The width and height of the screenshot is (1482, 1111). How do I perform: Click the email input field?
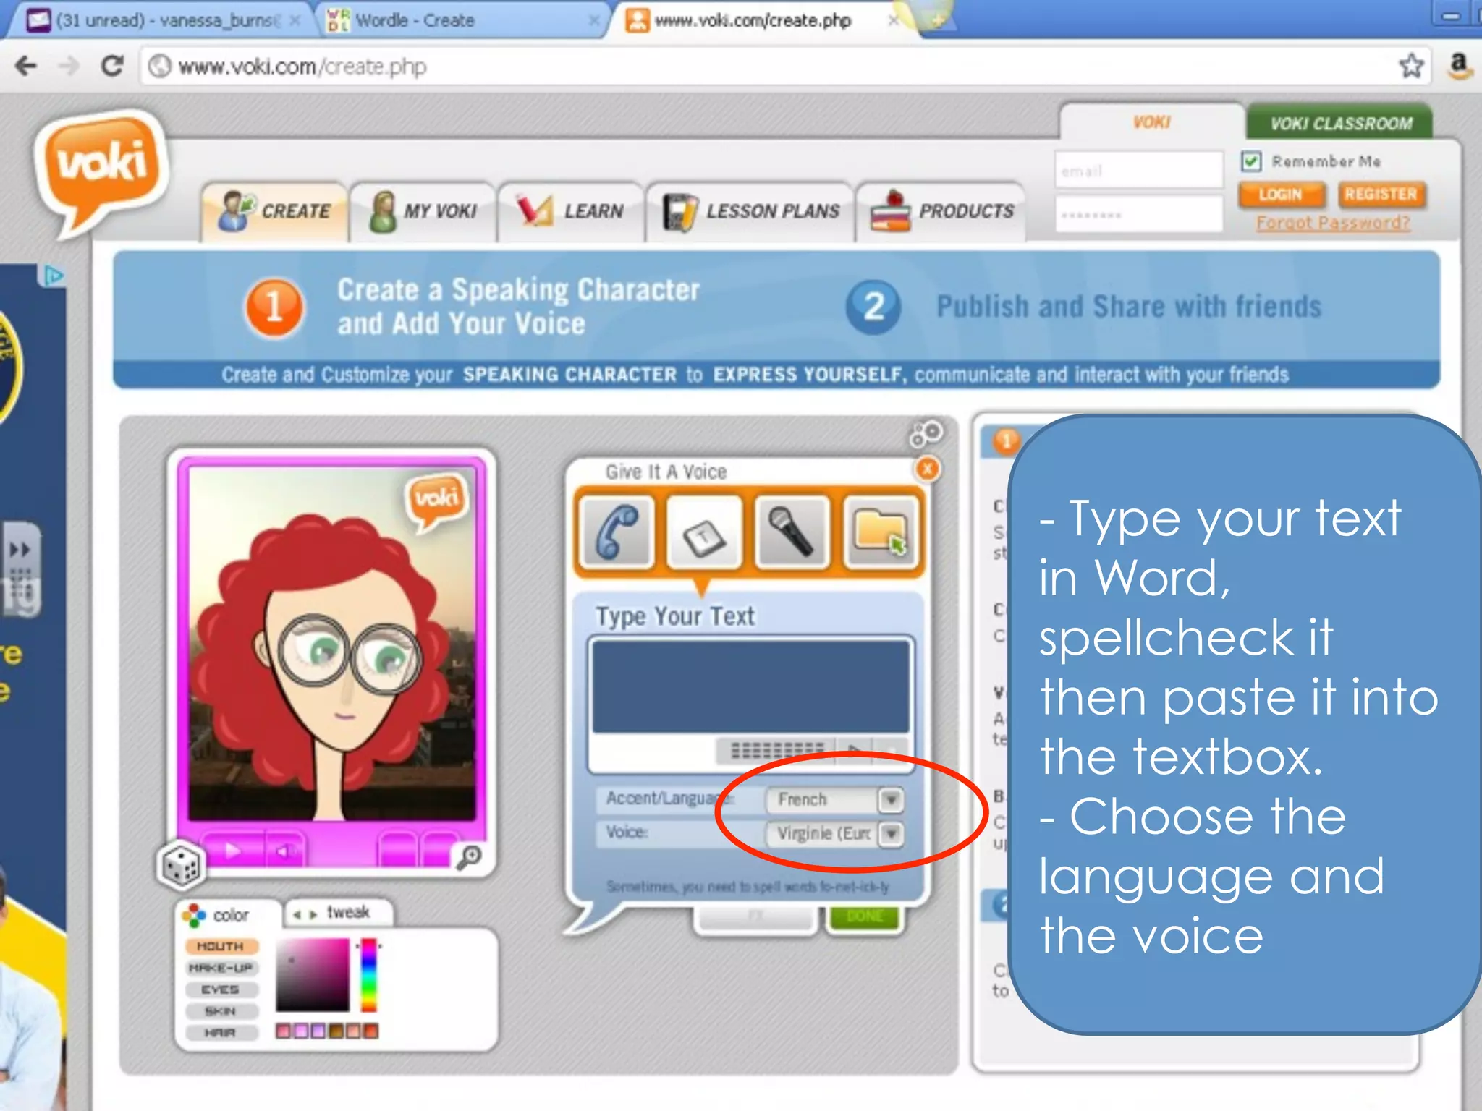click(x=1139, y=171)
